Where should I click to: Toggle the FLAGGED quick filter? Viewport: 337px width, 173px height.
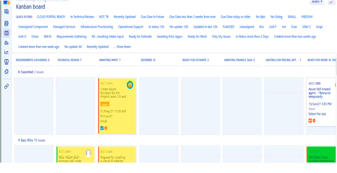(228, 27)
